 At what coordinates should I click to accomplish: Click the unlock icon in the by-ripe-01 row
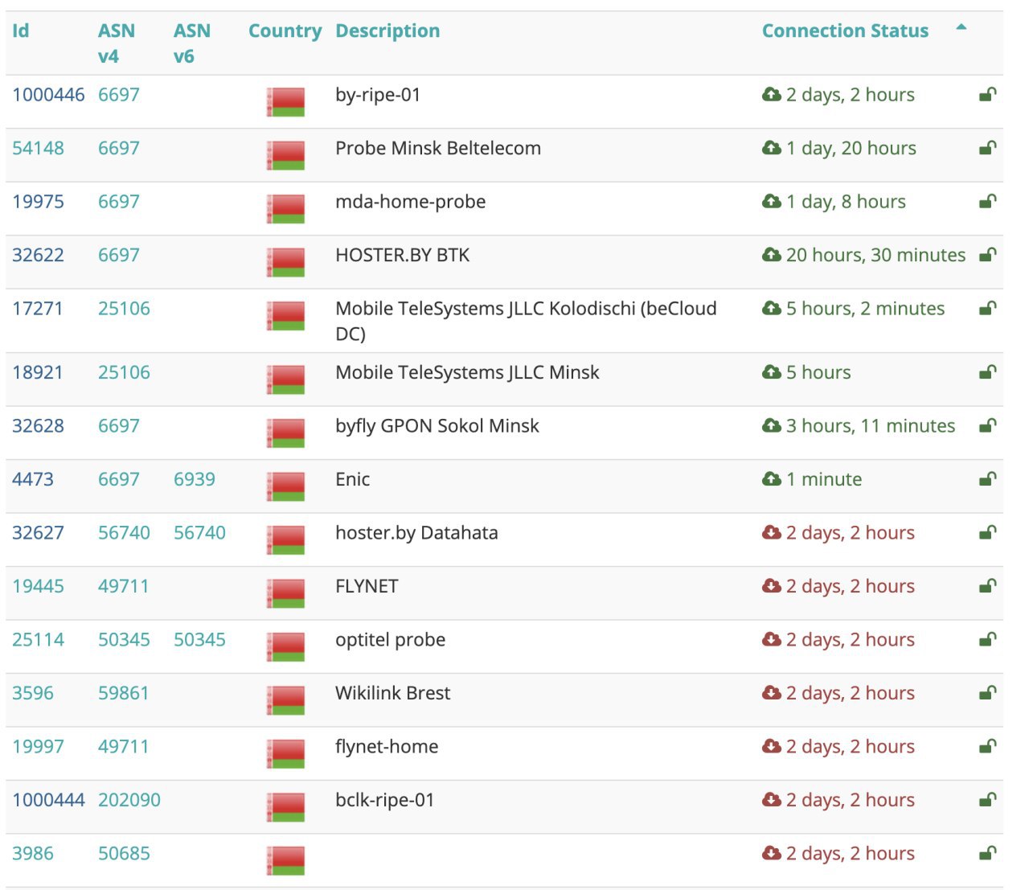(x=988, y=95)
